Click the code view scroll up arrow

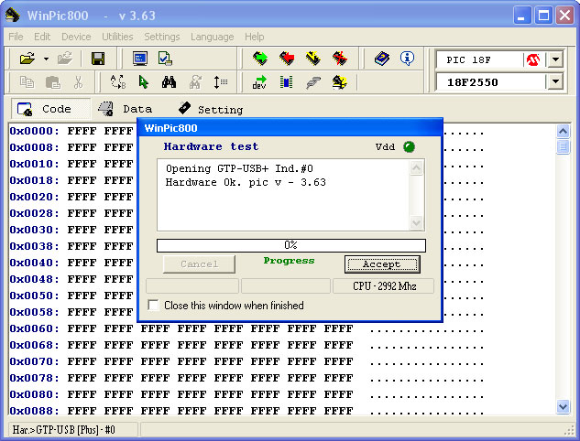coord(563,131)
